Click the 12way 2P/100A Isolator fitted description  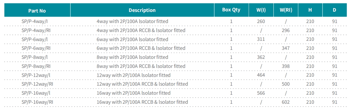tap(133, 75)
